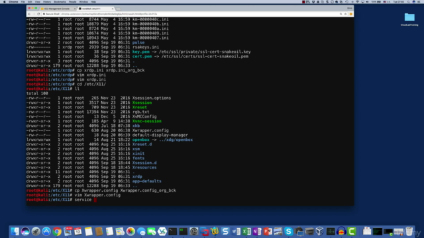The image size is (424, 238).
Task: Open the Chrome application menu
Action: click(x=13, y=1)
